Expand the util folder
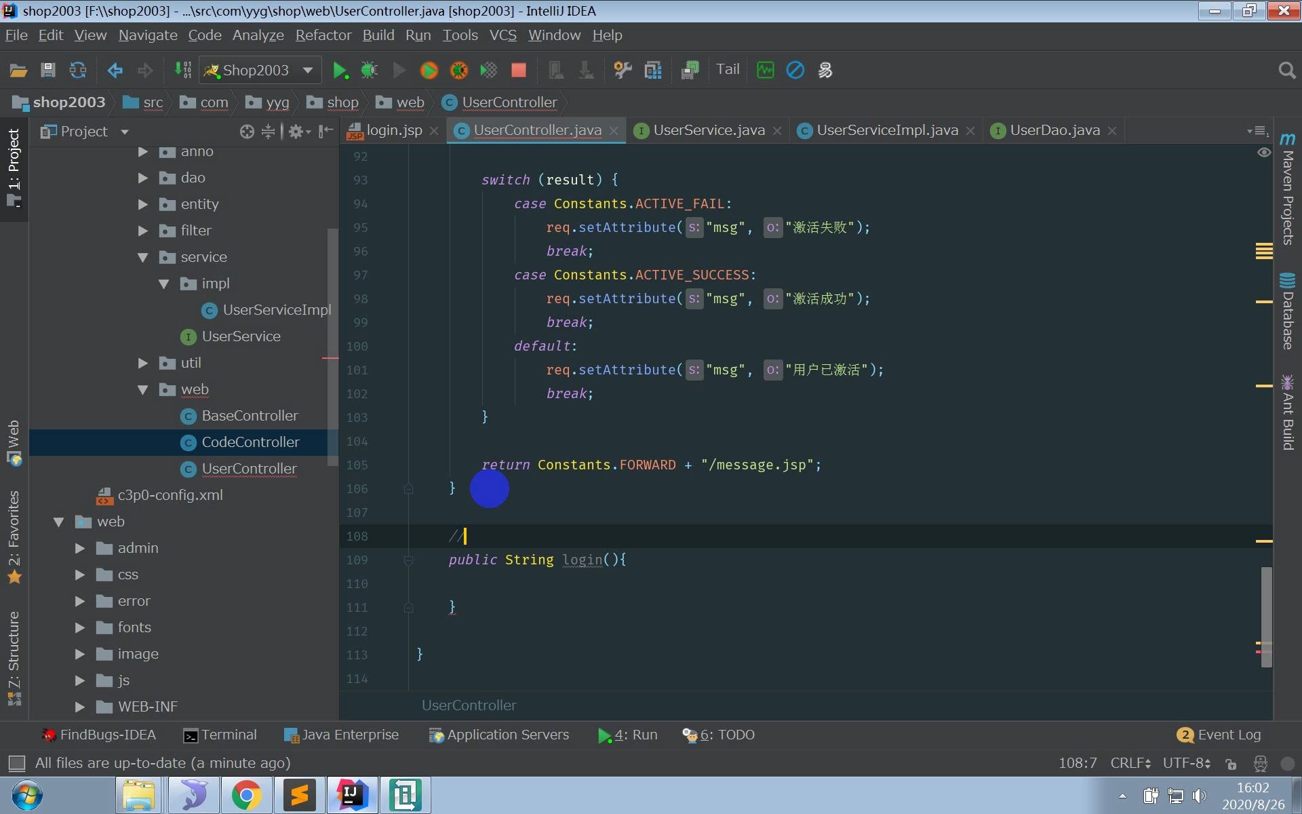Image resolution: width=1302 pixels, height=814 pixels. tap(142, 363)
